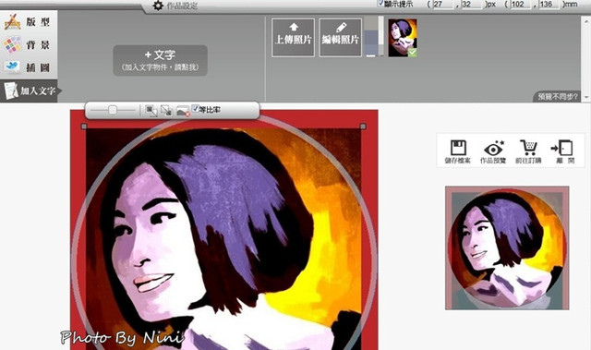Click the top-left image resize handle
This screenshot has height=350, width=591.
tap(84, 127)
